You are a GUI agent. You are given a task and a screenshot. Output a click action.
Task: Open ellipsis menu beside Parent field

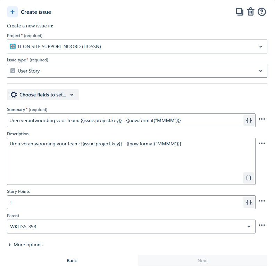262,225
